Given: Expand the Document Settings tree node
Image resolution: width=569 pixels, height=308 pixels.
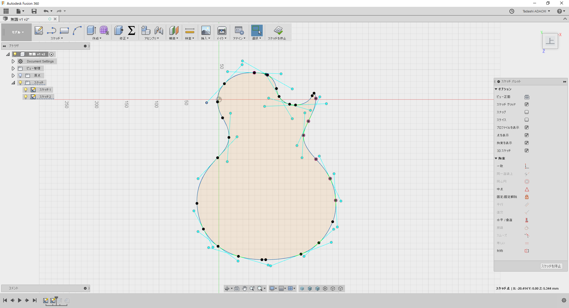Looking at the screenshot, I should 13,61.
